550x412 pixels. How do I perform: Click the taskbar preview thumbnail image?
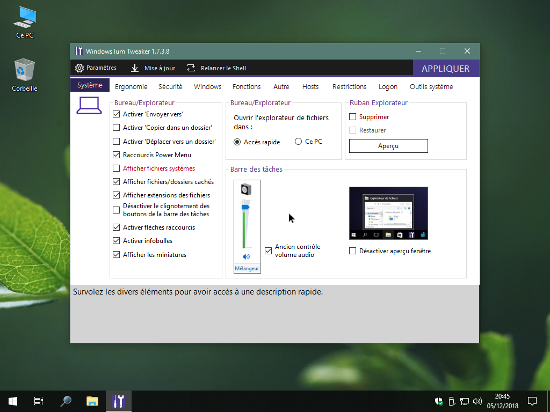[388, 213]
